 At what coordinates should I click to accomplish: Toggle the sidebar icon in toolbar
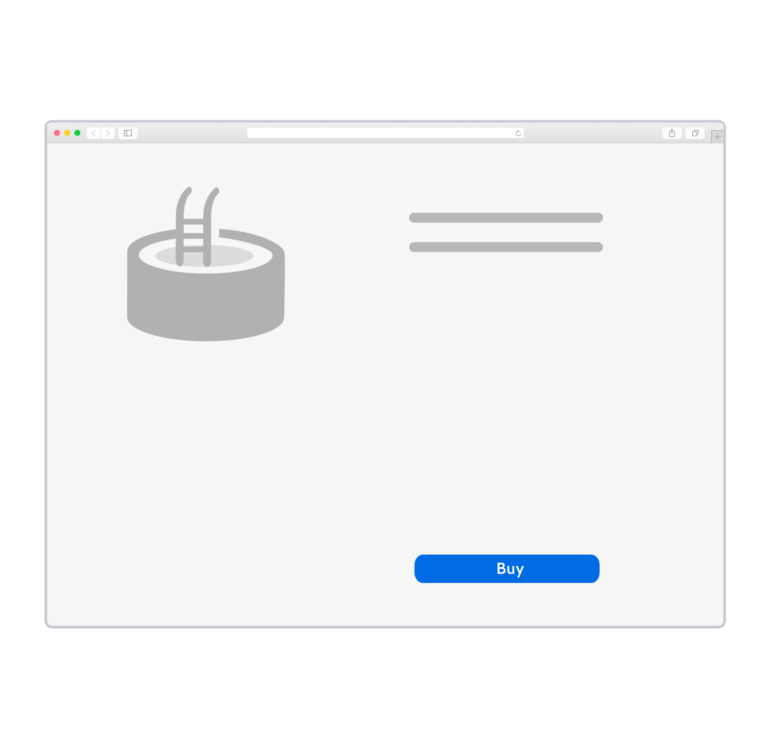pyautogui.click(x=128, y=133)
